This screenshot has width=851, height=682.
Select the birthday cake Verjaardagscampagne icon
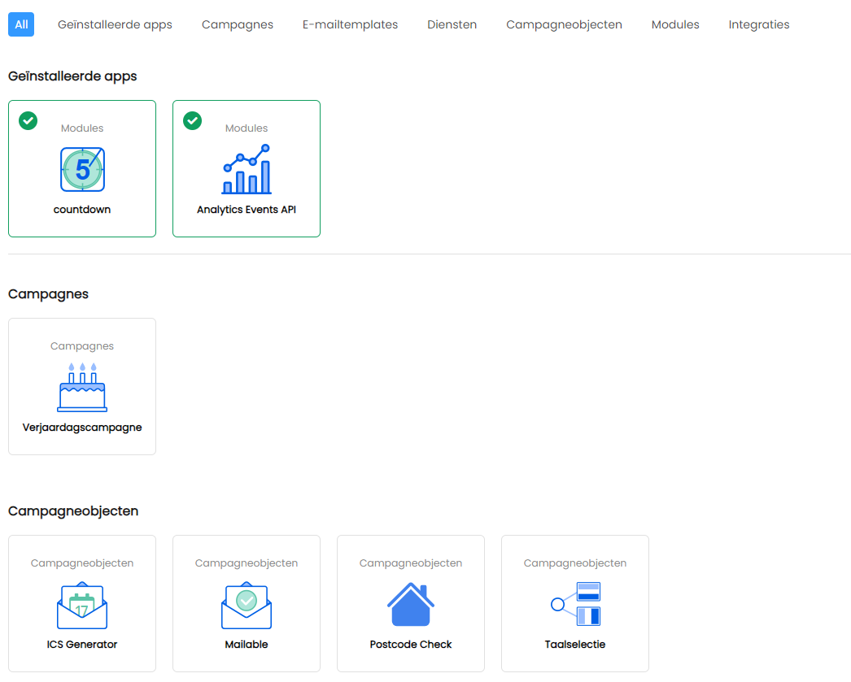point(82,387)
